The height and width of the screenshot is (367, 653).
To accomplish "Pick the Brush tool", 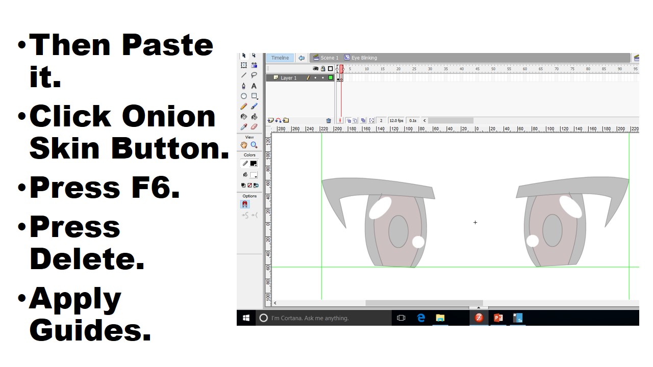I will (254, 106).
